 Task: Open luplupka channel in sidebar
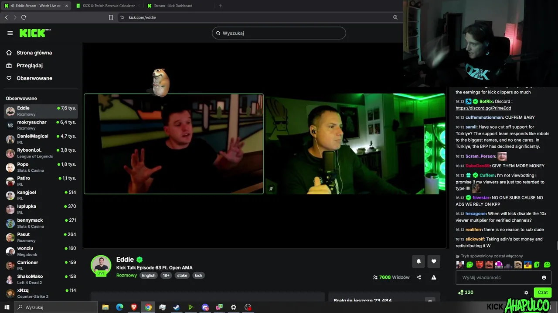41,209
